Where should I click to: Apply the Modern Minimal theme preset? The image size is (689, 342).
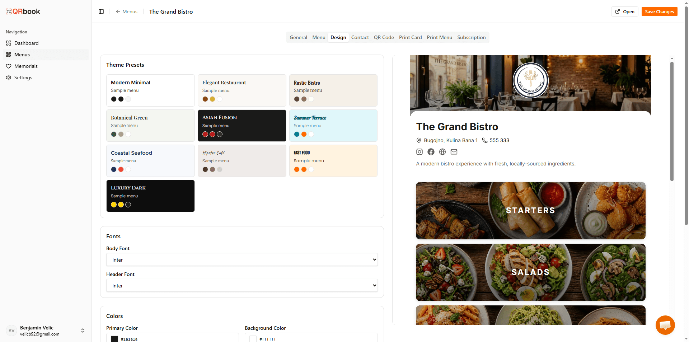(150, 90)
